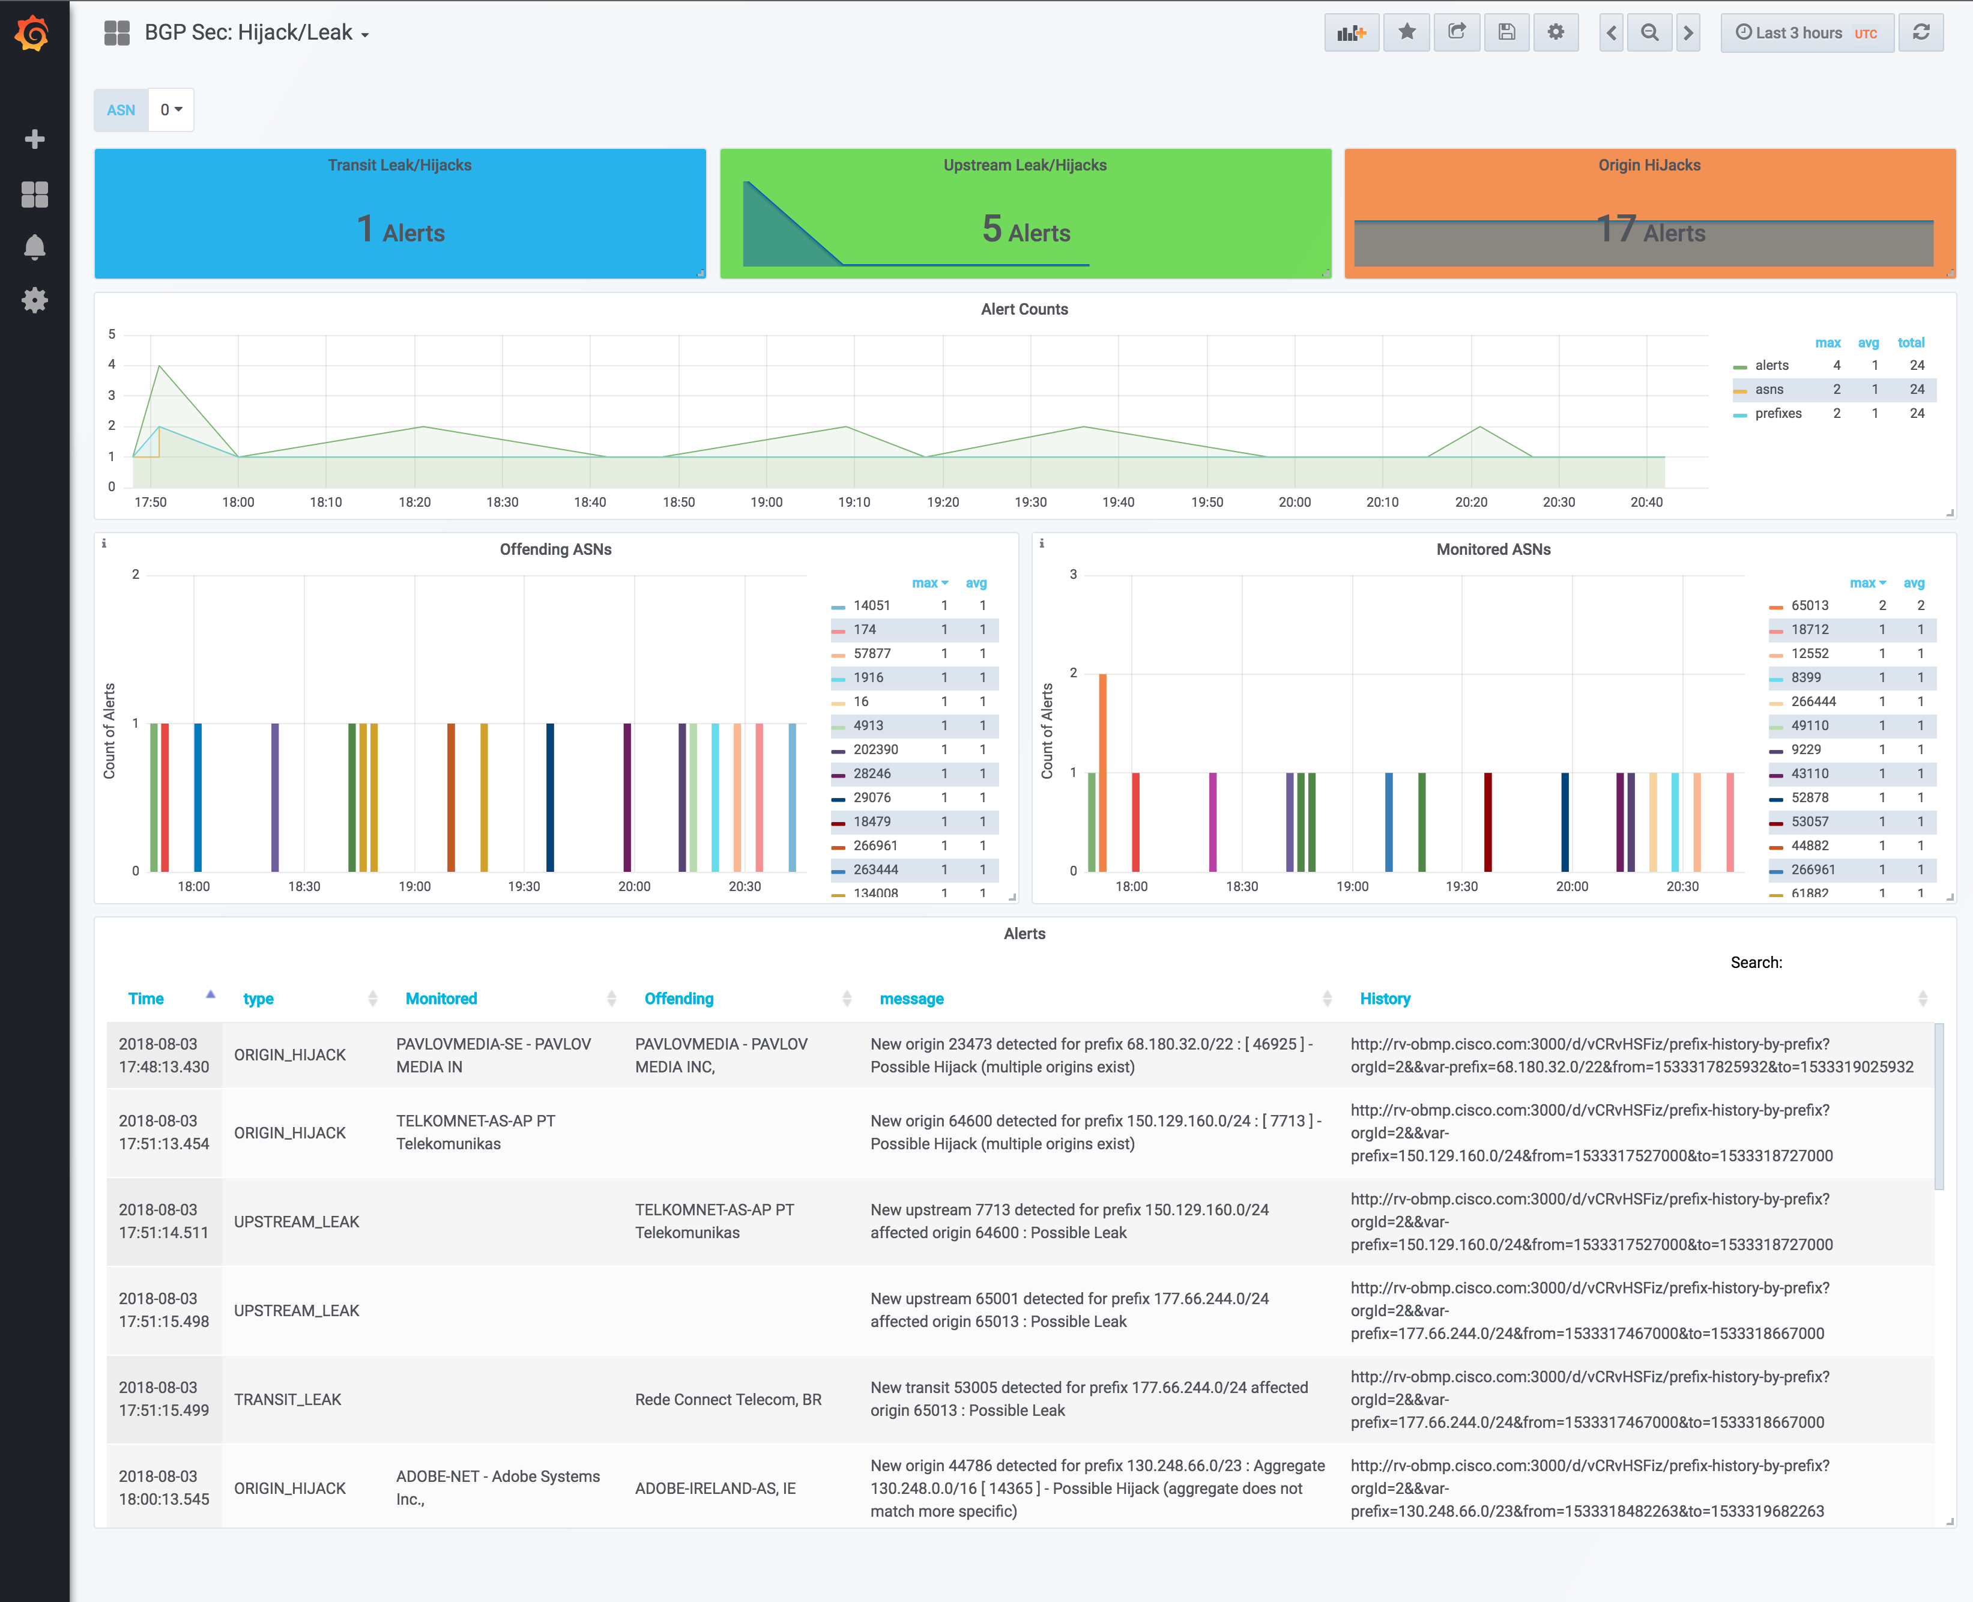Click info icon on Monitored ASNs panel
Image resolution: width=1973 pixels, height=1602 pixels.
(1042, 543)
